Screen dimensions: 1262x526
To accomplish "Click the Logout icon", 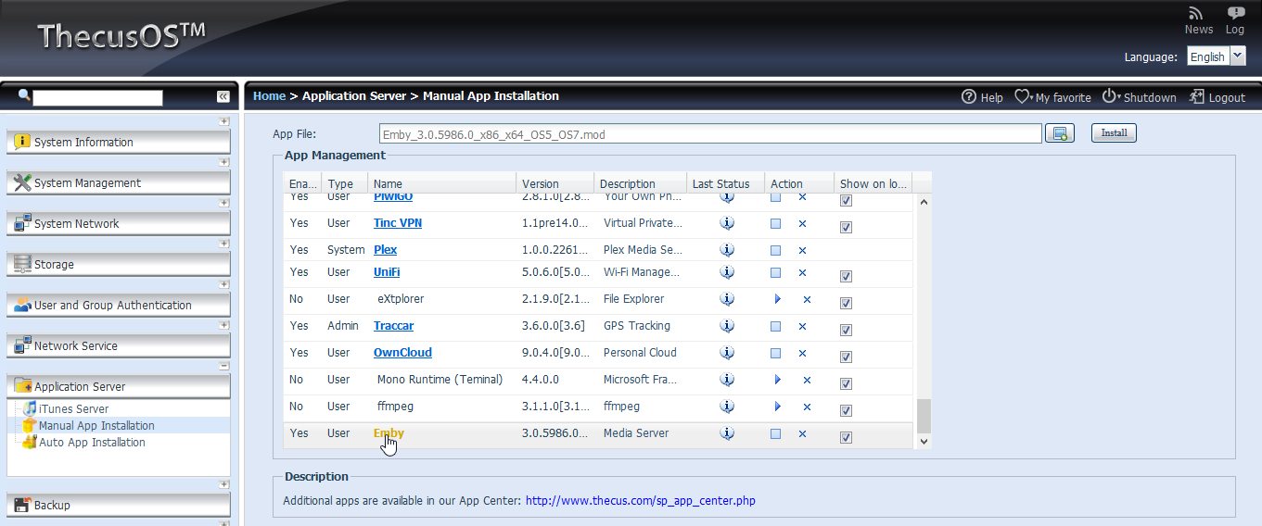I will click(x=1197, y=96).
